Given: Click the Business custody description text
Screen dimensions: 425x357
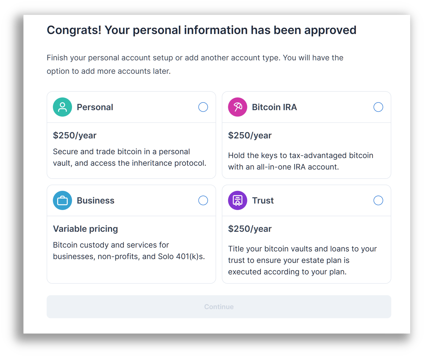Looking at the screenshot, I should coord(129,251).
